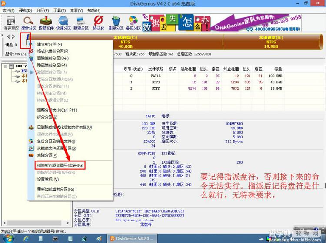326x243 pixels.
Task: Open the 工具(T) menu
Action: 60,10
